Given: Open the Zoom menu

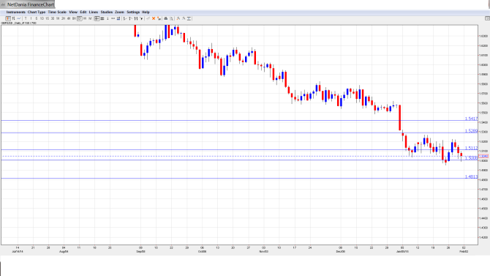Looking at the screenshot, I should (x=119, y=12).
